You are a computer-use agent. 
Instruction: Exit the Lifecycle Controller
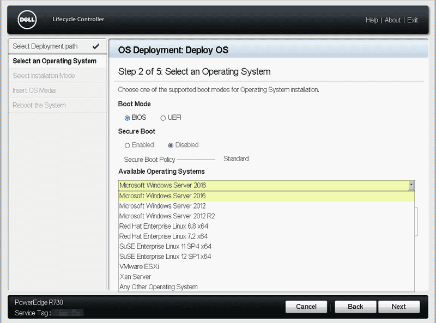pos(413,20)
